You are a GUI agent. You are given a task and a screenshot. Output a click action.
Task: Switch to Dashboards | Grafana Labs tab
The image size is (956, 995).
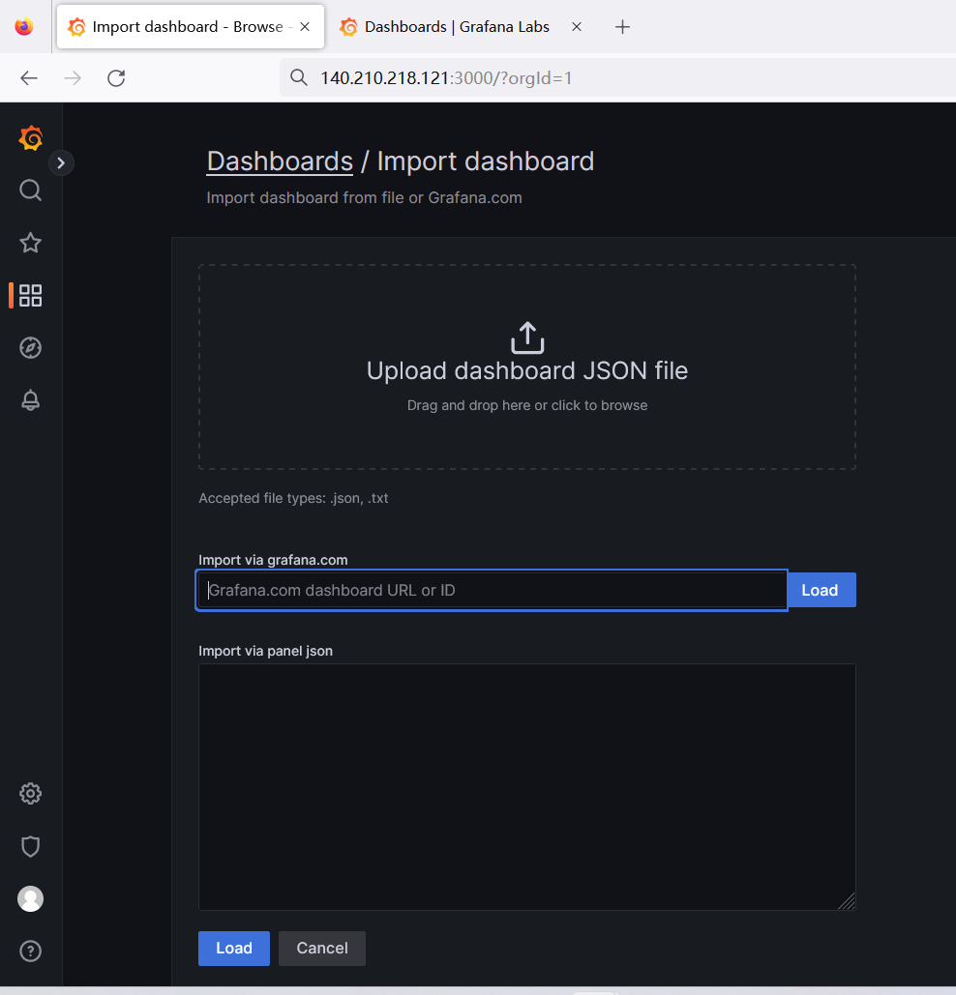462,27
